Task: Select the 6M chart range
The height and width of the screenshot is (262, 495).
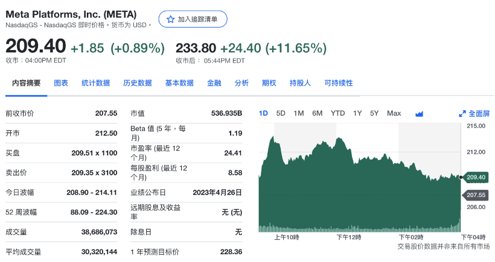Action: [318, 113]
